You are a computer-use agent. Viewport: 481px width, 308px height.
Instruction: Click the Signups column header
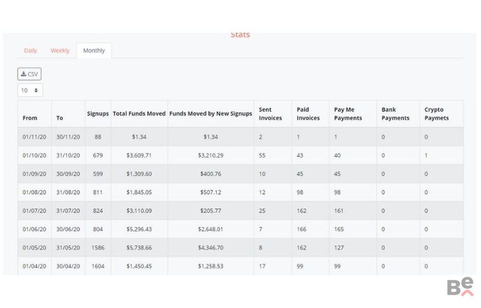point(98,114)
